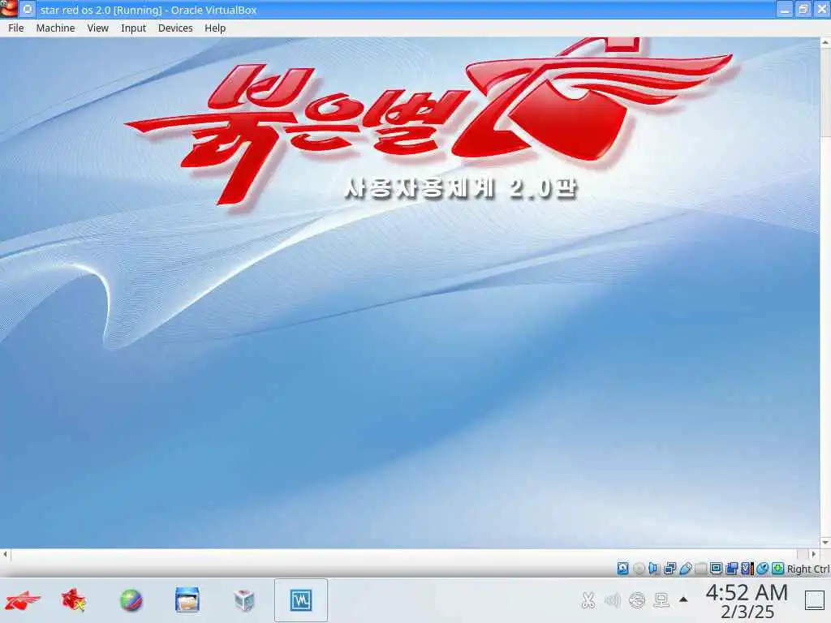
Task: Click the shared folders status icon
Action: coord(700,569)
